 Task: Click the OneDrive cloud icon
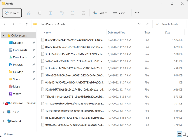click(9, 103)
